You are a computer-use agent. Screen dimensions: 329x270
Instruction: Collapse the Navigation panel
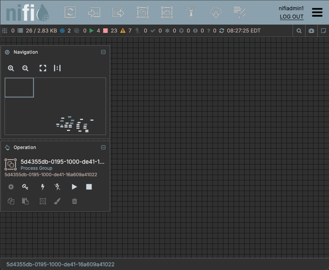click(x=103, y=52)
